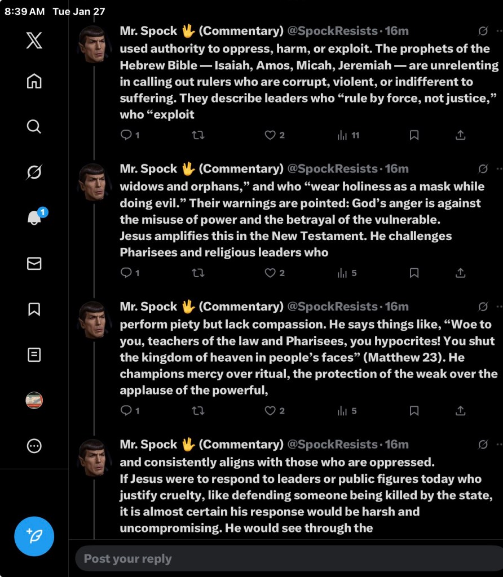
Task: Open the More circle menu
Action: (x=34, y=446)
